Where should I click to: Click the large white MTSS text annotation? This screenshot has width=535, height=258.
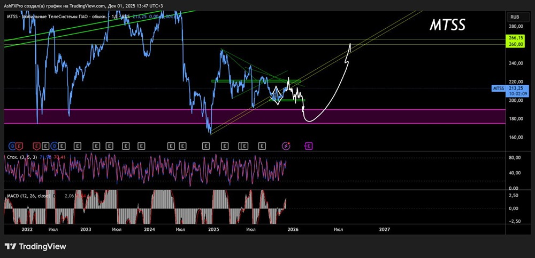click(x=447, y=25)
